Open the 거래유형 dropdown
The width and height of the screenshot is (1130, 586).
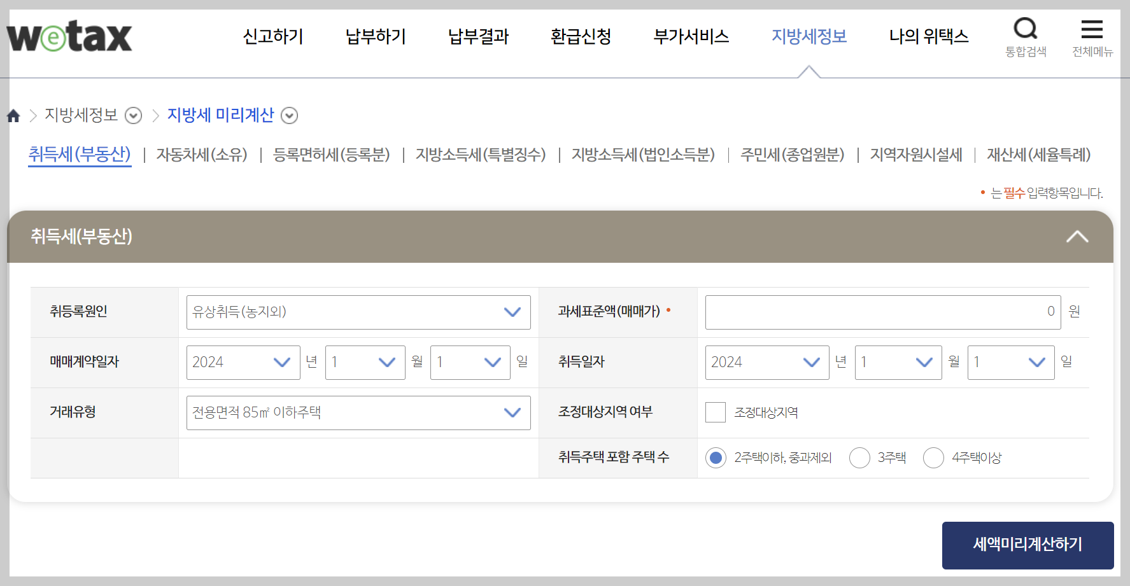pos(358,413)
